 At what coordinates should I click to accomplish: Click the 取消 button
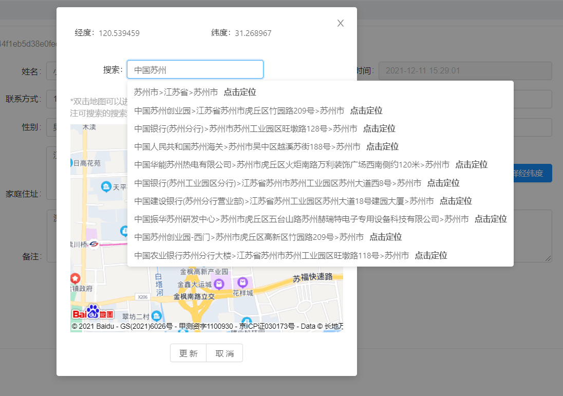(x=225, y=353)
